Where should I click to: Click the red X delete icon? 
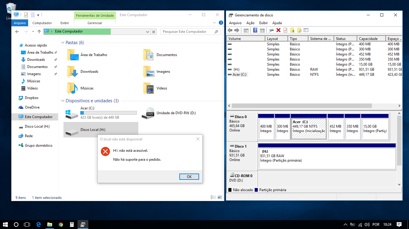[x=278, y=30]
